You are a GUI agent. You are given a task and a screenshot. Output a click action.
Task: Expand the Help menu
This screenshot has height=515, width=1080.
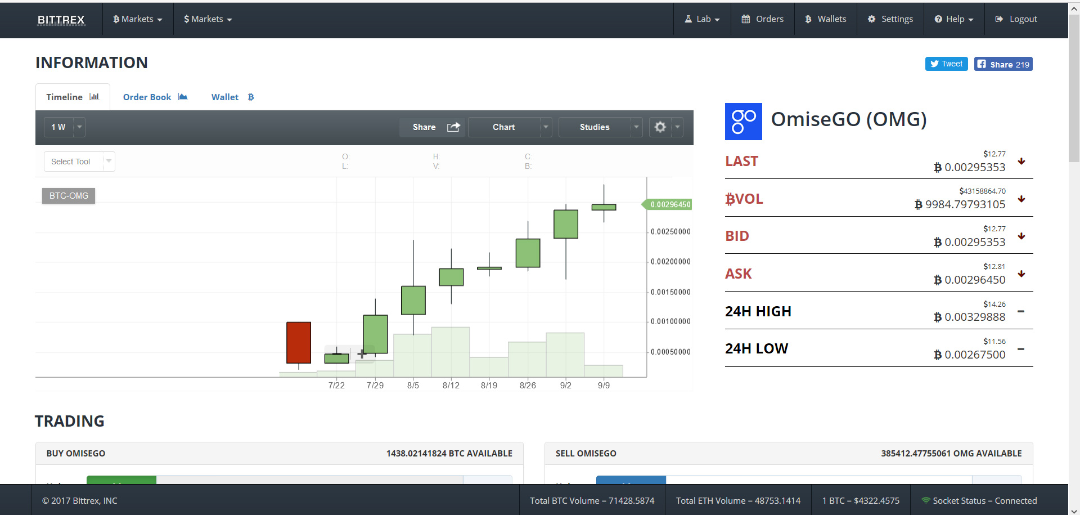pyautogui.click(x=954, y=19)
